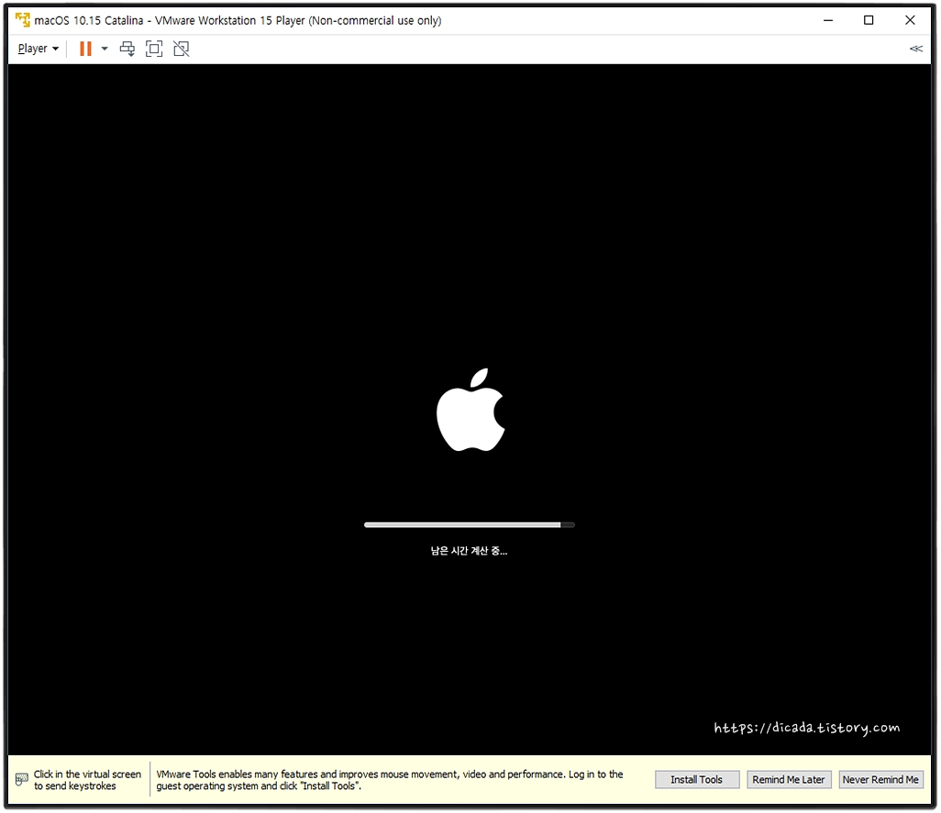Close the VMware Player window

[910, 20]
